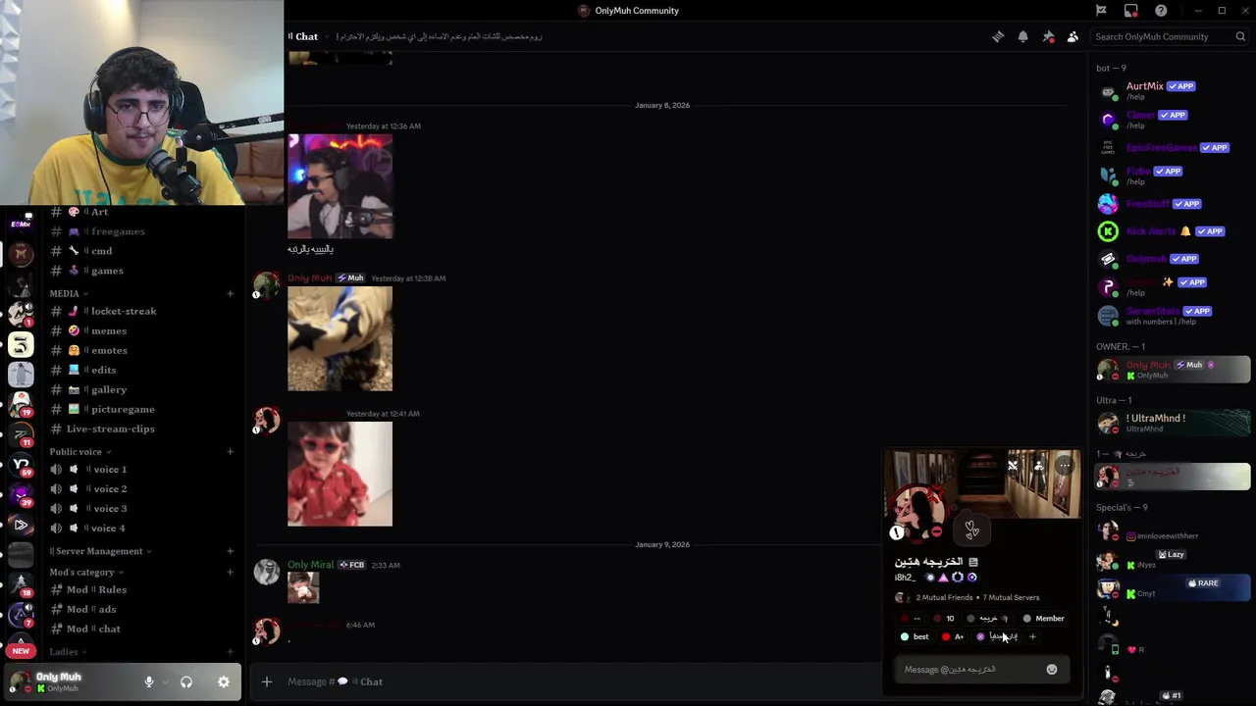Open ServerStats bot in member list

point(1173,316)
